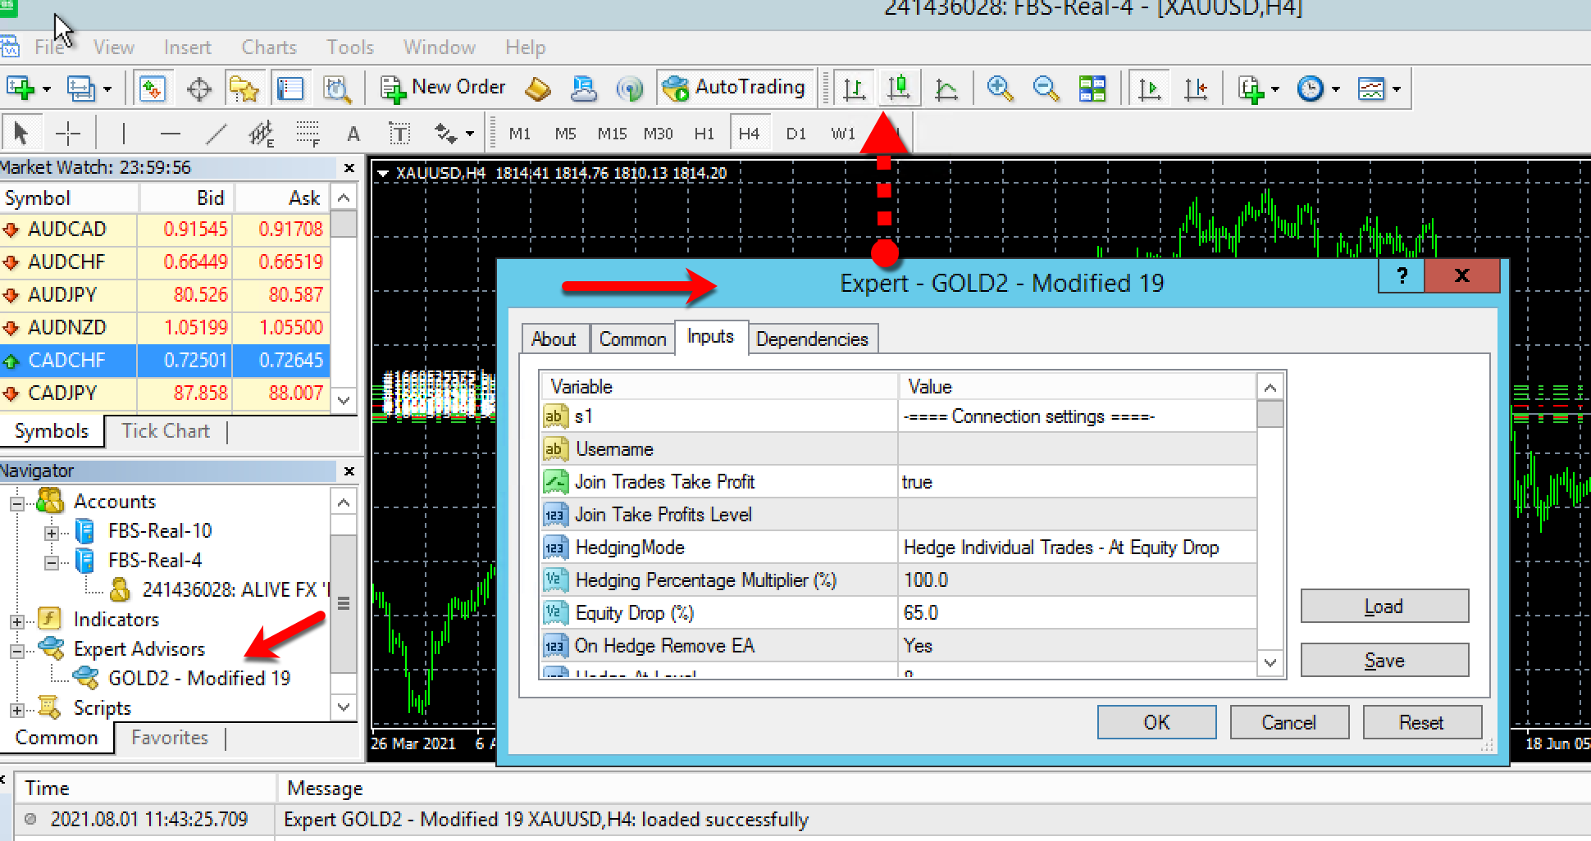Edit the Equity Drop value 65.0
The width and height of the screenshot is (1591, 841).
(1078, 613)
